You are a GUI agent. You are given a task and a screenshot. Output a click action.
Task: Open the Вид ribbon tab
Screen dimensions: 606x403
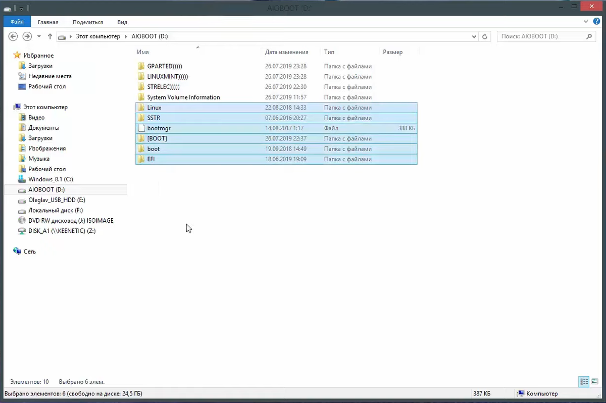(x=122, y=22)
